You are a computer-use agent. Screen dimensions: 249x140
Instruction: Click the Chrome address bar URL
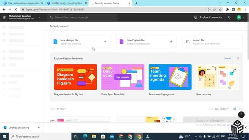tap(55, 9)
